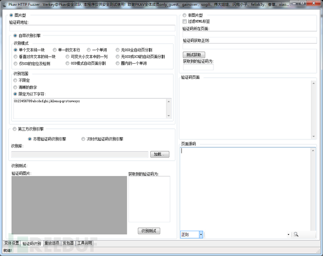The image size is (323, 256).
Task: Click the search text field beside 正则
Action: tap(246, 234)
